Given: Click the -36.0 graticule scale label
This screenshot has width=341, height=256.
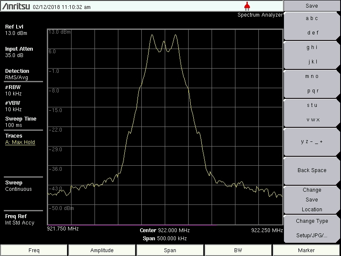Looking at the screenshot, I should [x=55, y=169].
